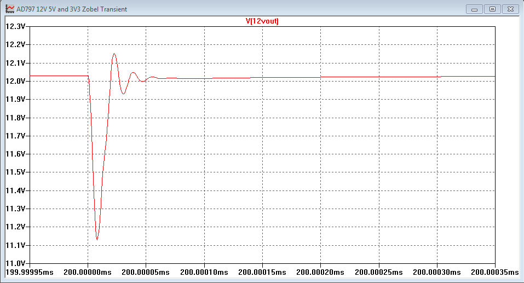
Task: Click the 200.00015ms time axis label
Action: point(262,272)
